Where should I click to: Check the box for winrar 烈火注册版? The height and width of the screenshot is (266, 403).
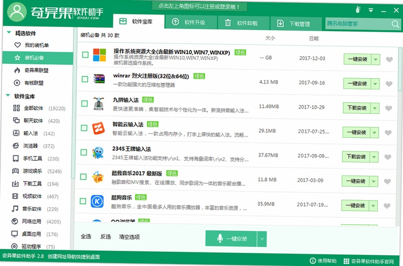coord(85,79)
